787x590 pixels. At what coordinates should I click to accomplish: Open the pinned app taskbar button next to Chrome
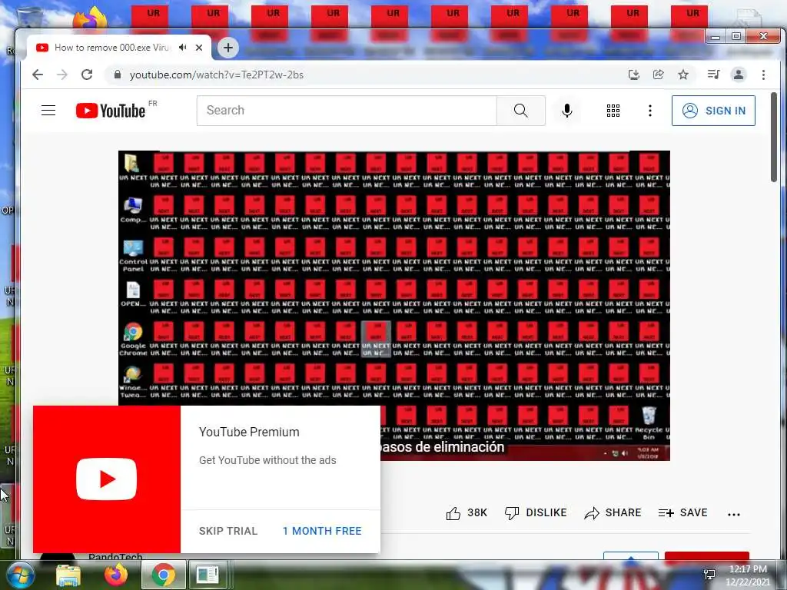[208, 575]
